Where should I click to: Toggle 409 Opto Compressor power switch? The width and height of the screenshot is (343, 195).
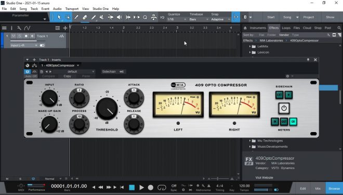click(x=284, y=108)
